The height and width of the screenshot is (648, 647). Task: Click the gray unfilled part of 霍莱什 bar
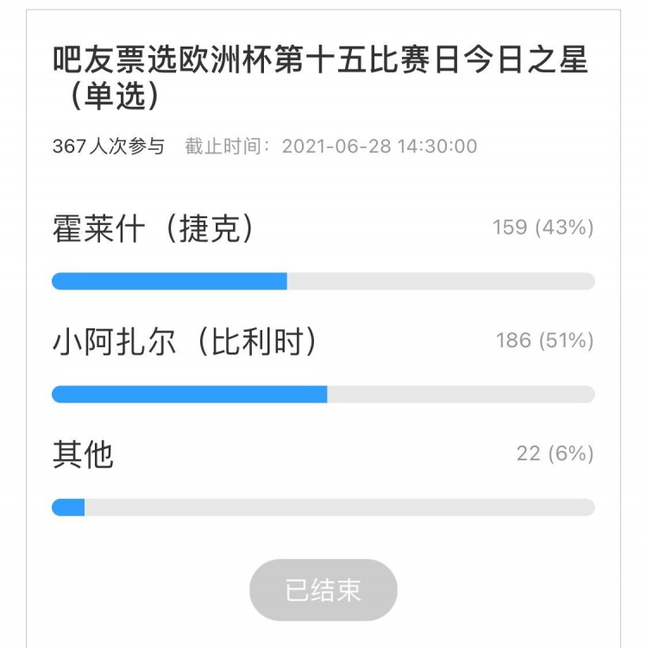[x=441, y=281]
